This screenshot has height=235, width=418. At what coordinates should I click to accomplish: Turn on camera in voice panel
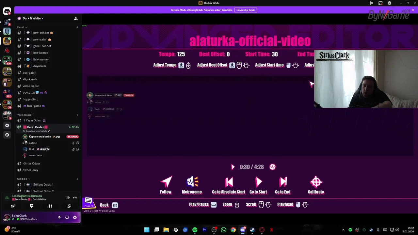12,206
